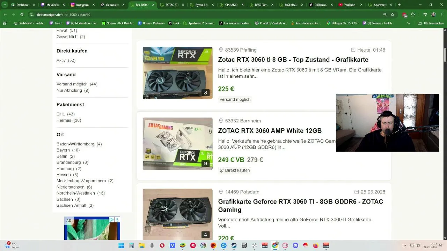Image resolution: width=447 pixels, height=251 pixels.
Task: Open Calculator from the taskbar
Action: (131, 246)
